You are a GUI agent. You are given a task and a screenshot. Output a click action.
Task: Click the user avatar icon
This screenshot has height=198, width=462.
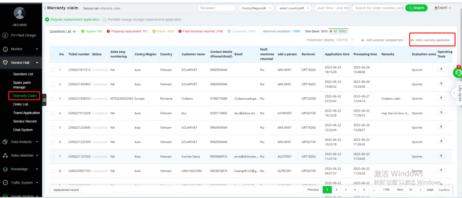tap(19, 13)
